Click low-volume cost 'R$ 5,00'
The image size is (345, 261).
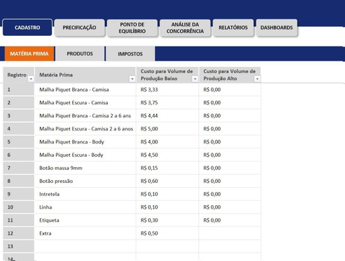(x=168, y=128)
